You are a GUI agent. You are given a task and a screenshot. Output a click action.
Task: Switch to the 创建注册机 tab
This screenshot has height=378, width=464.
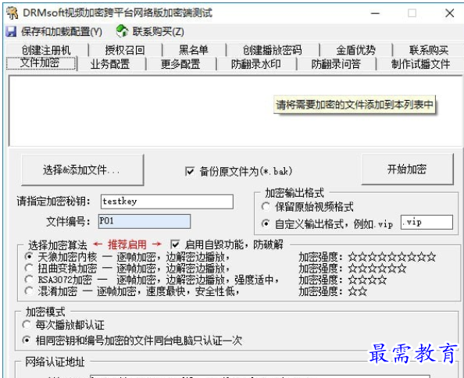pyautogui.click(x=46, y=50)
